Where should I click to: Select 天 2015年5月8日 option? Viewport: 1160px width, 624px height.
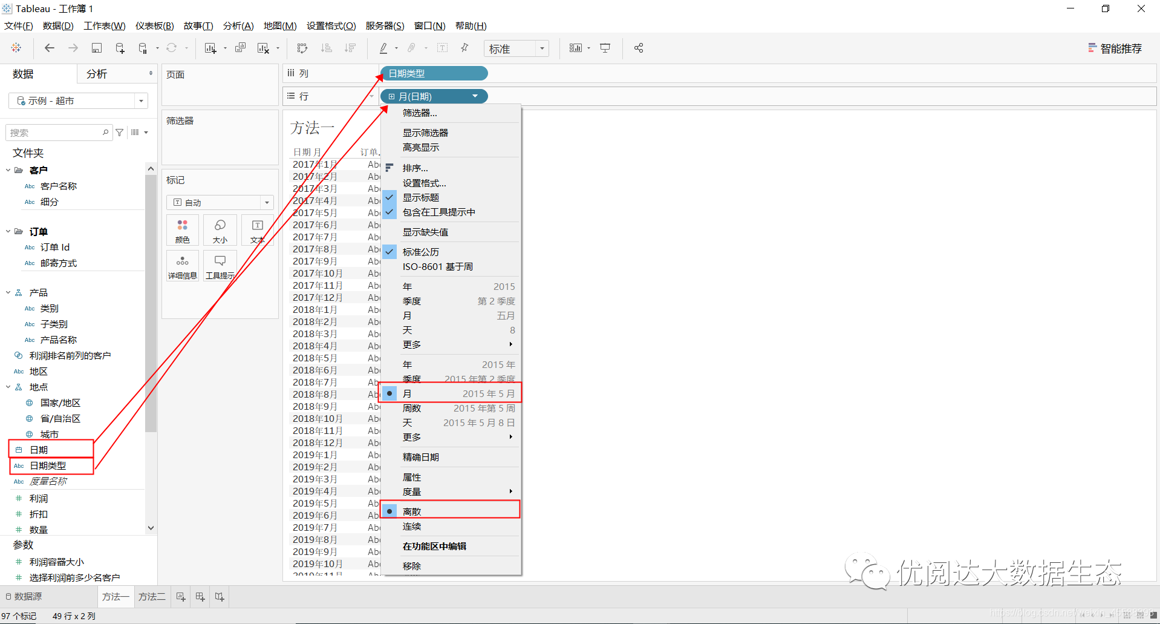[x=451, y=422]
